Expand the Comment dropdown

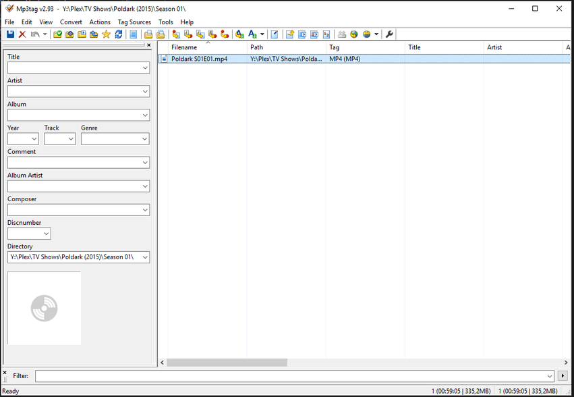point(145,163)
